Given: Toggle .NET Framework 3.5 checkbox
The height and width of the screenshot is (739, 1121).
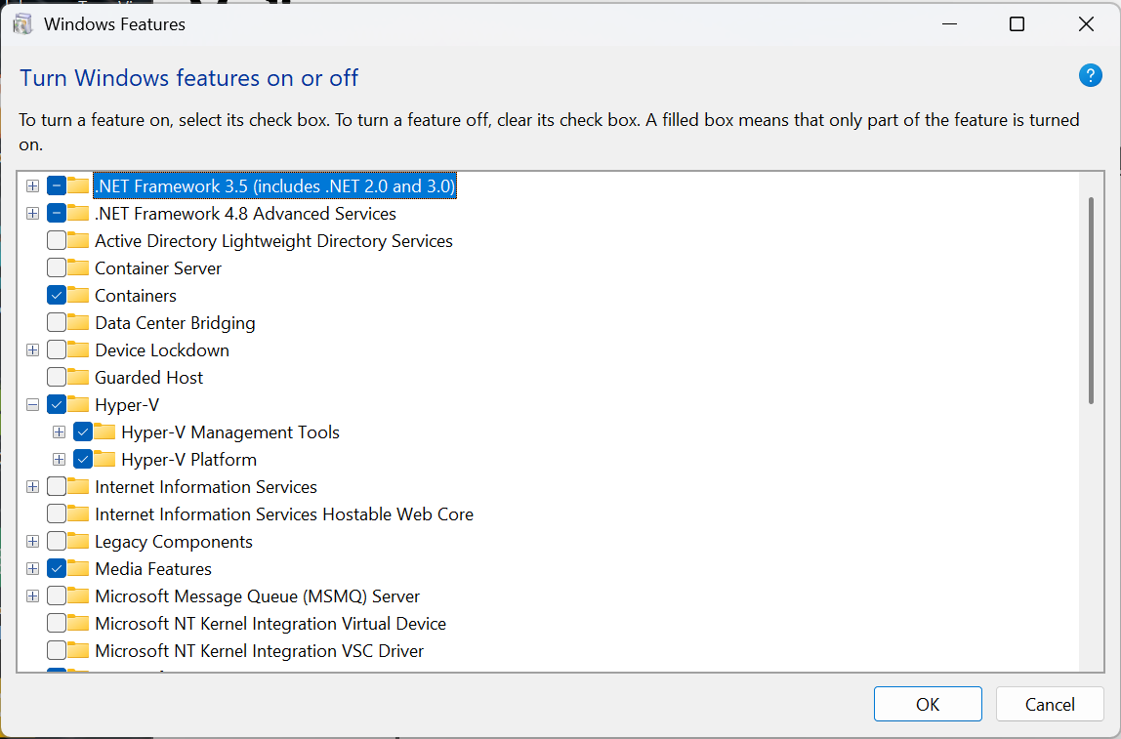Looking at the screenshot, I should pos(57,185).
